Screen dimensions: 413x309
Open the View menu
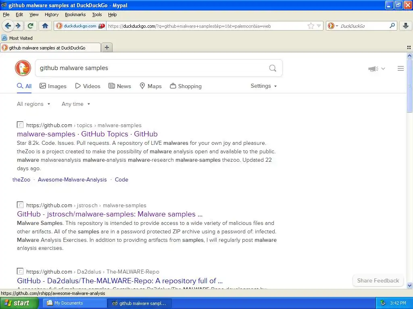point(34,14)
